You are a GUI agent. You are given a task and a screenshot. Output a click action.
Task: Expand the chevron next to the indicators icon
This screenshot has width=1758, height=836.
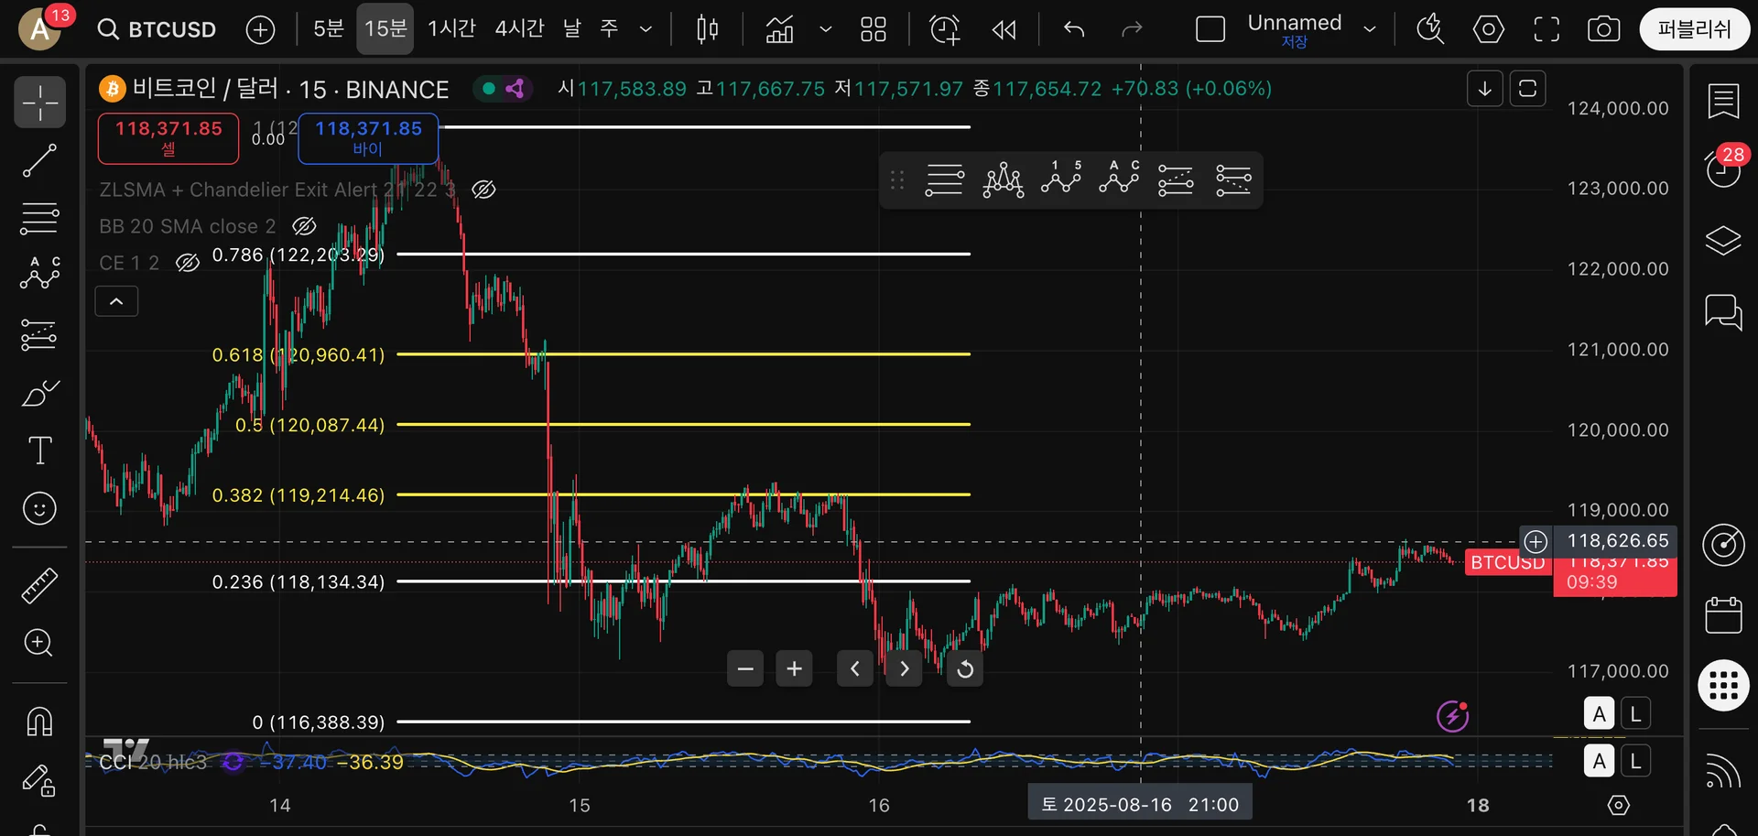[826, 29]
